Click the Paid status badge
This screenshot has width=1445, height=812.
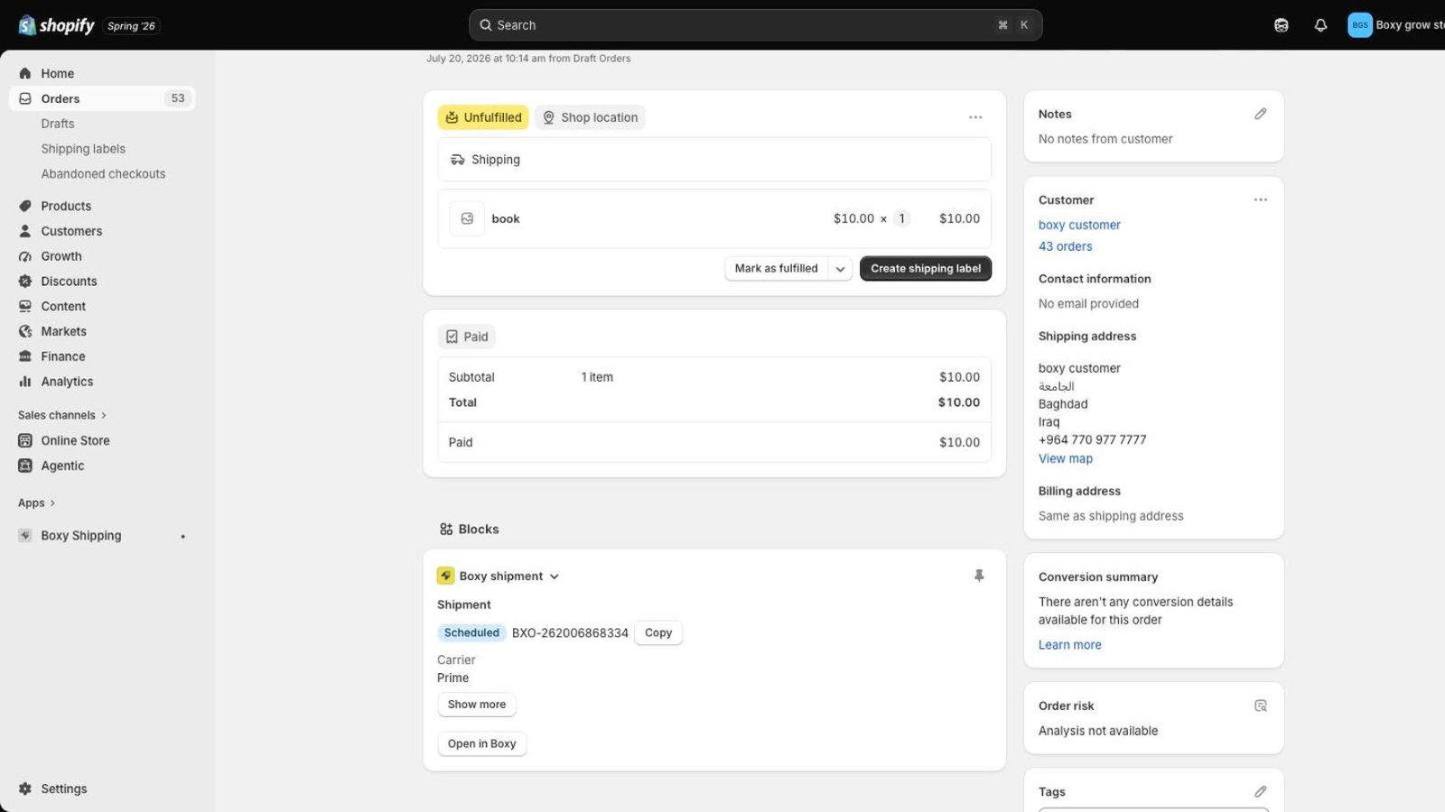point(467,337)
